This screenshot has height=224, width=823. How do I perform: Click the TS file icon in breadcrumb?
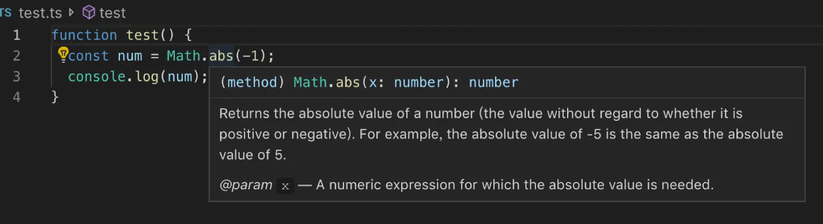click(x=6, y=12)
